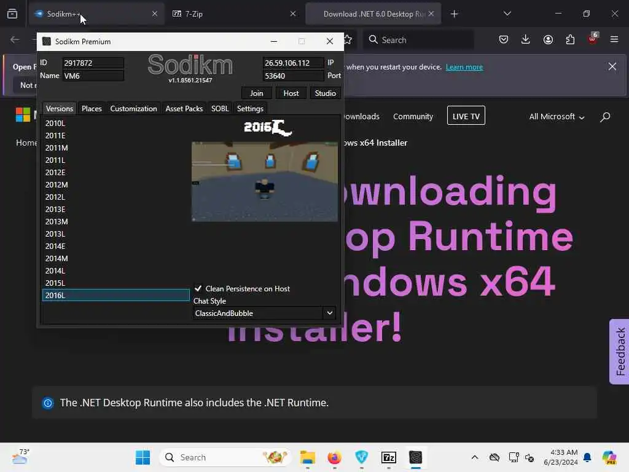Open the Windows Start menu
This screenshot has width=629, height=472.
143,457
